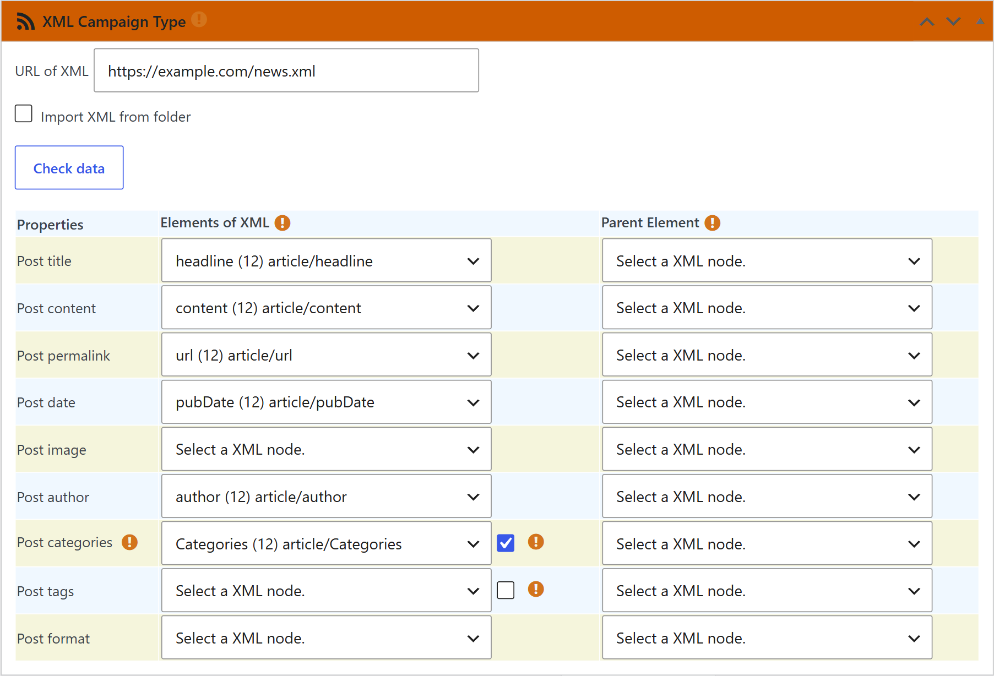Click the URL of XML label

point(52,71)
